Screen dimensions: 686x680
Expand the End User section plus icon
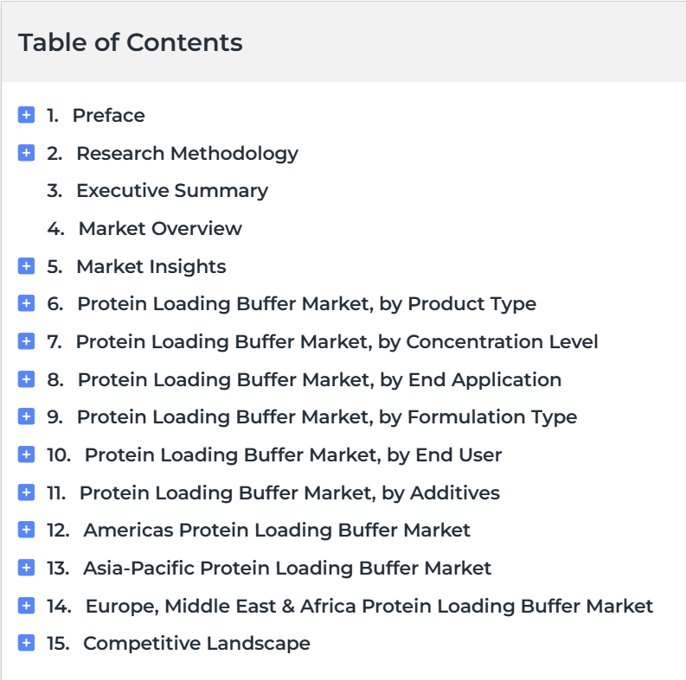click(26, 454)
